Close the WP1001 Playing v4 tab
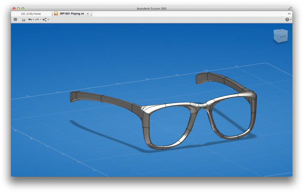Viewport: 303px width, 192px height. (x=88, y=14)
